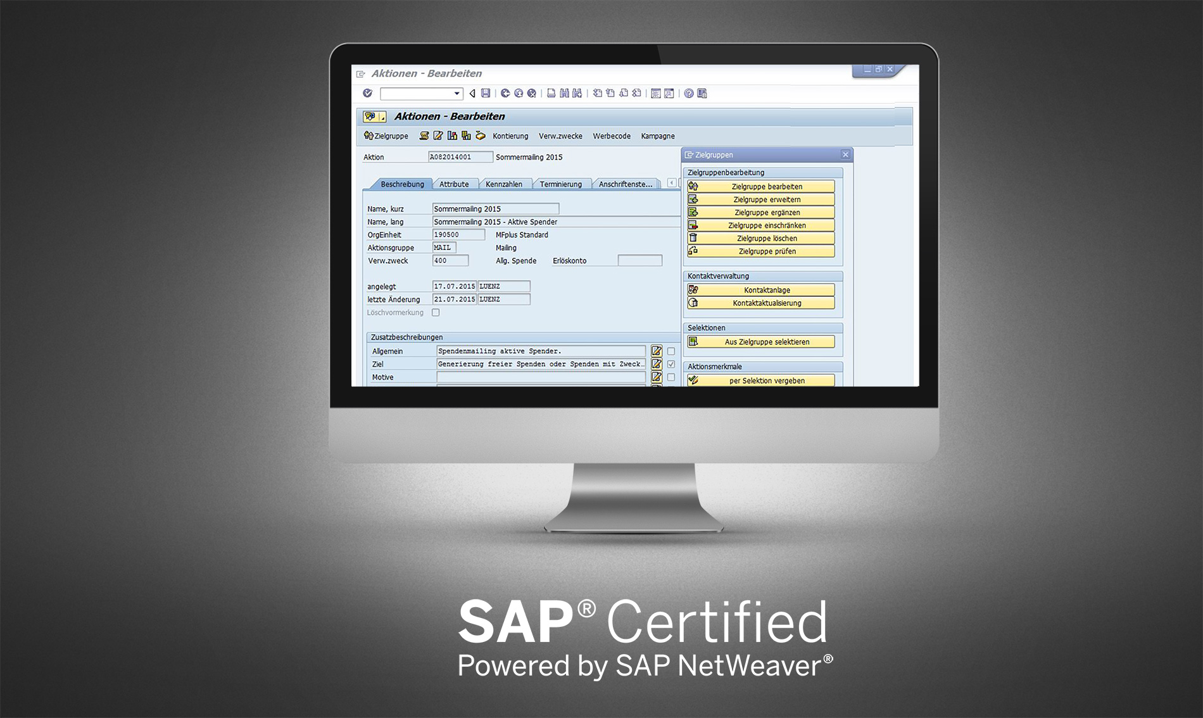The image size is (1203, 718).
Task: Click the Aus Zielgruppe selektieren button
Action: [761, 342]
